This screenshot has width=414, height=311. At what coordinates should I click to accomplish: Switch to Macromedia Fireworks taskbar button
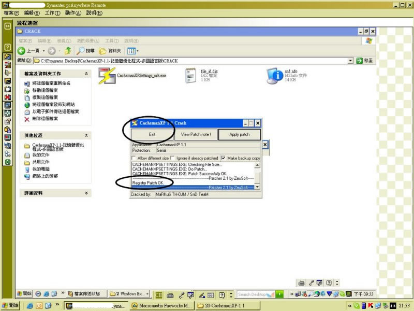[x=161, y=306]
